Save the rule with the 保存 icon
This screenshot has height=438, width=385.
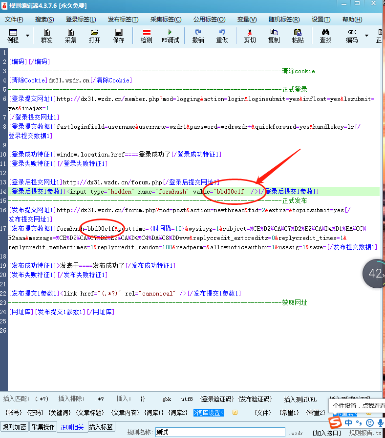[x=118, y=36]
